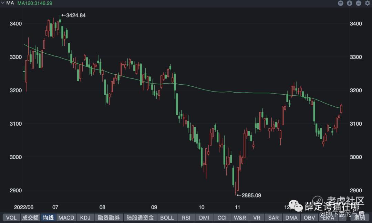Click the 11 month axis label
The height and width of the screenshot is (223, 372).
click(x=237, y=208)
